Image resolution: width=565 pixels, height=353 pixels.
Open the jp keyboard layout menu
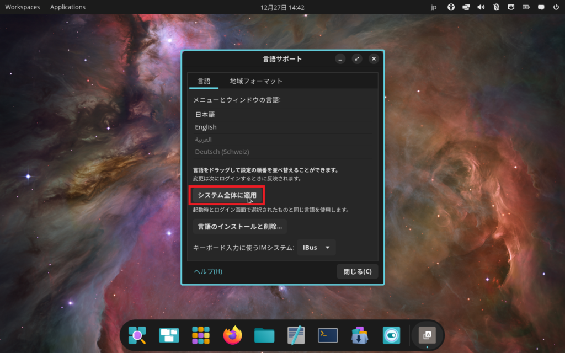(434, 7)
